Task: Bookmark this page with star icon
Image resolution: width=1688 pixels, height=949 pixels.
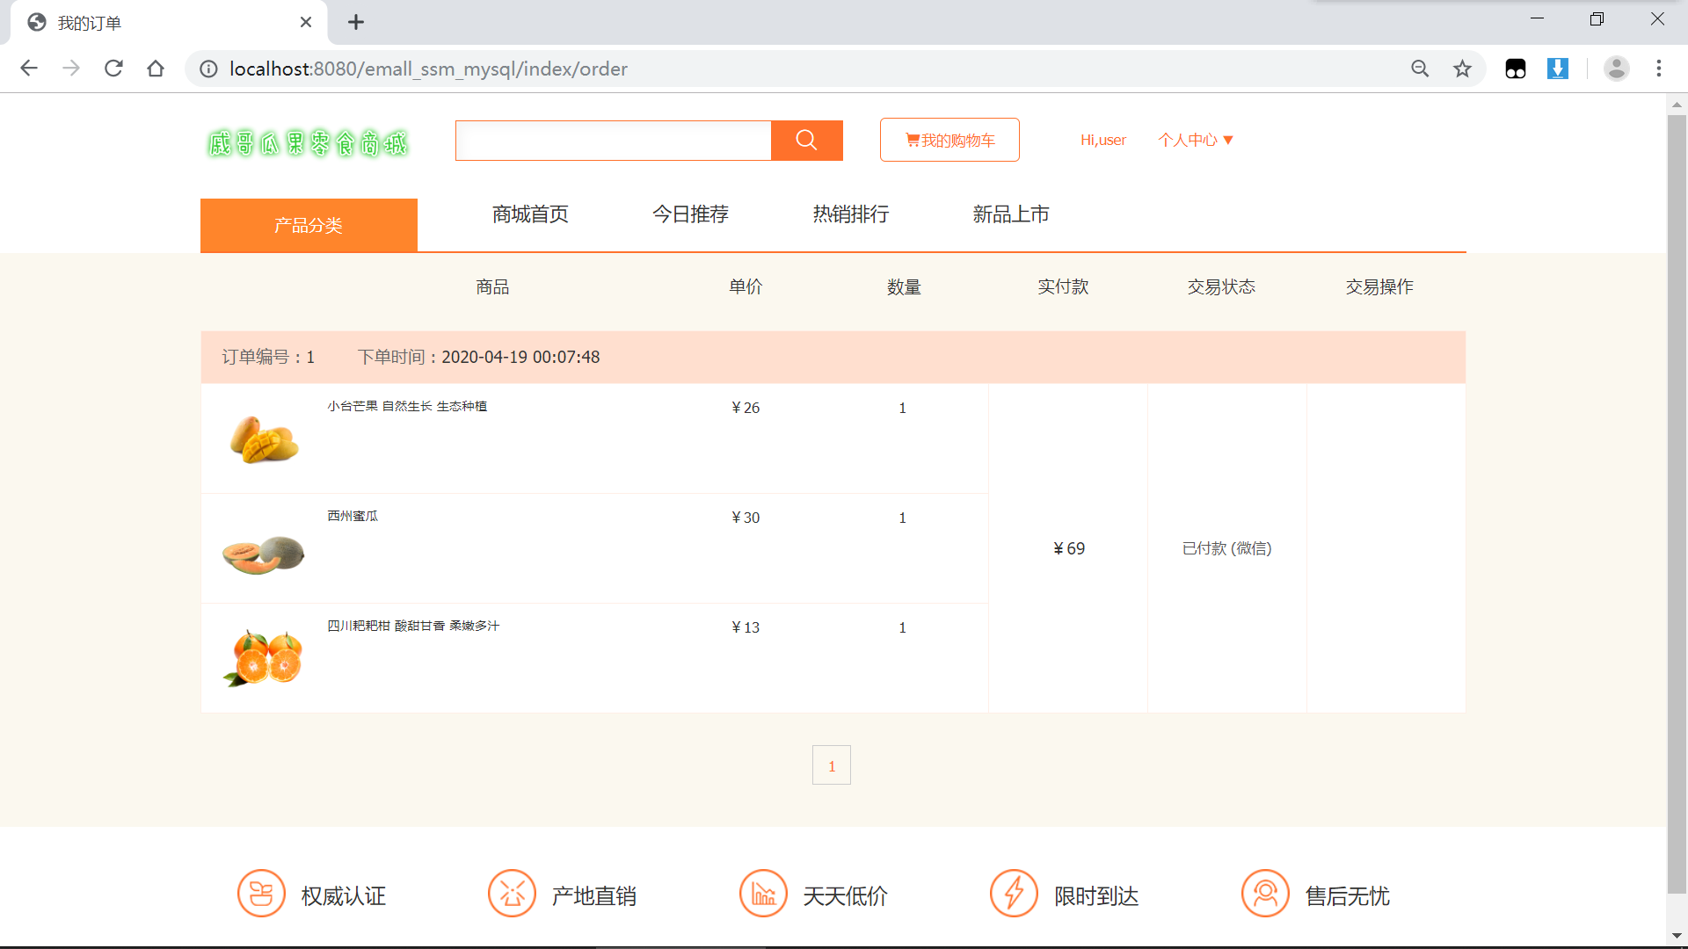Action: pyautogui.click(x=1461, y=69)
